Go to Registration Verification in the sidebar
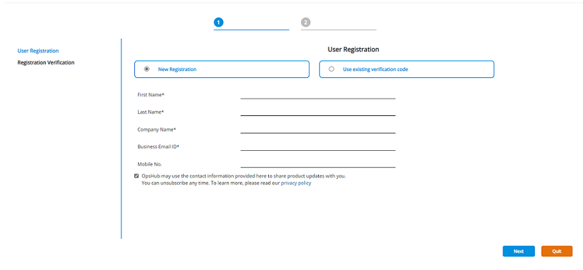 click(46, 63)
